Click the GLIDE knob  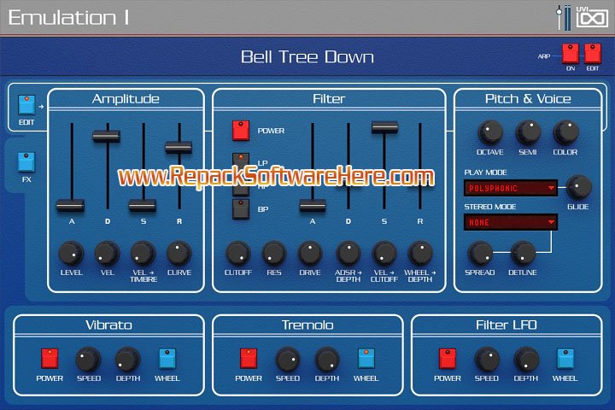click(579, 187)
